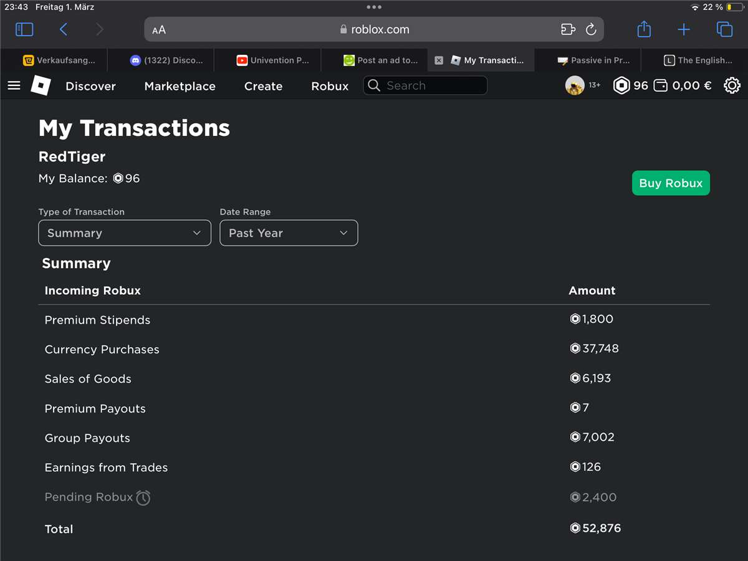Click the Total amount 52,876
This screenshot has width=748, height=561.
pos(595,528)
